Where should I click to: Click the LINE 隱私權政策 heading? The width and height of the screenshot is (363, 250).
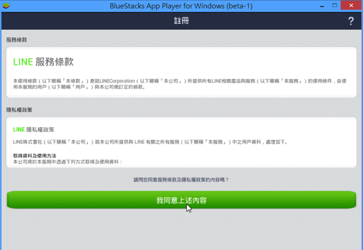pos(37,130)
